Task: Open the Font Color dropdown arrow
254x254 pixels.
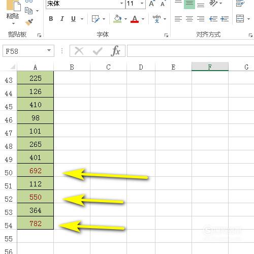Action: click(143, 19)
